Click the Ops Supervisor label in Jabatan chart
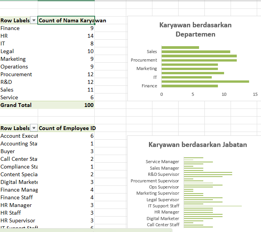 coord(164,187)
